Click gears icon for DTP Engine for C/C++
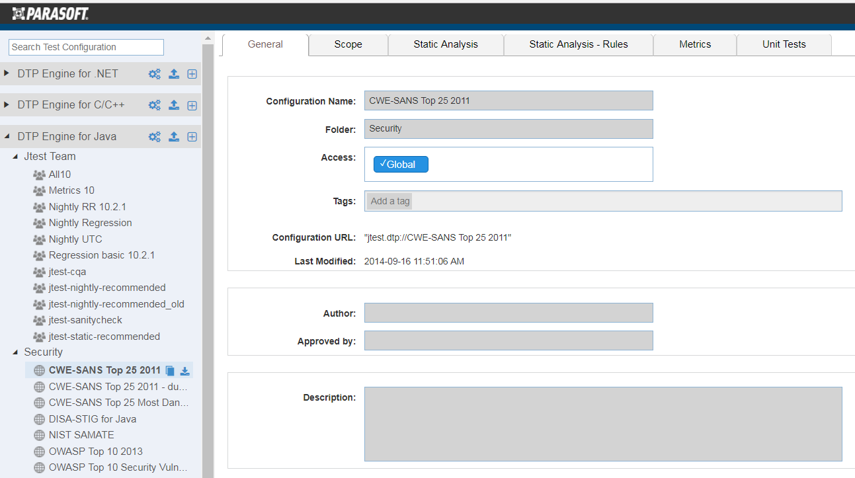The image size is (855, 478). [x=154, y=105]
